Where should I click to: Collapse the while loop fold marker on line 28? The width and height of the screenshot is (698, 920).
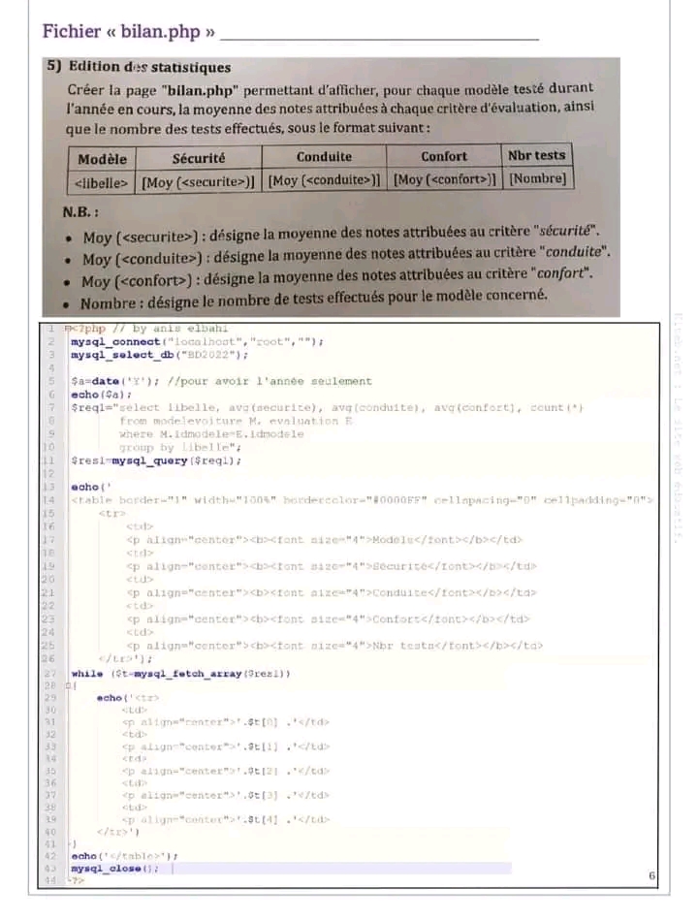(68, 685)
